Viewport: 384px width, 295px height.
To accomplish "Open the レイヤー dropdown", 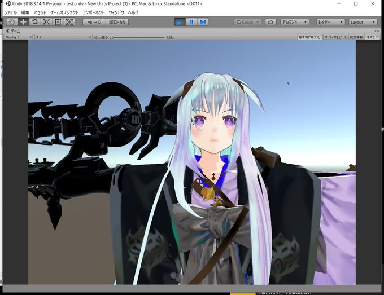I will (x=330, y=22).
